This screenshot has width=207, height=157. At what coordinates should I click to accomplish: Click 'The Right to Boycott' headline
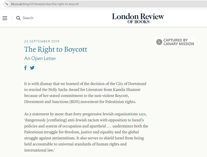point(56,49)
